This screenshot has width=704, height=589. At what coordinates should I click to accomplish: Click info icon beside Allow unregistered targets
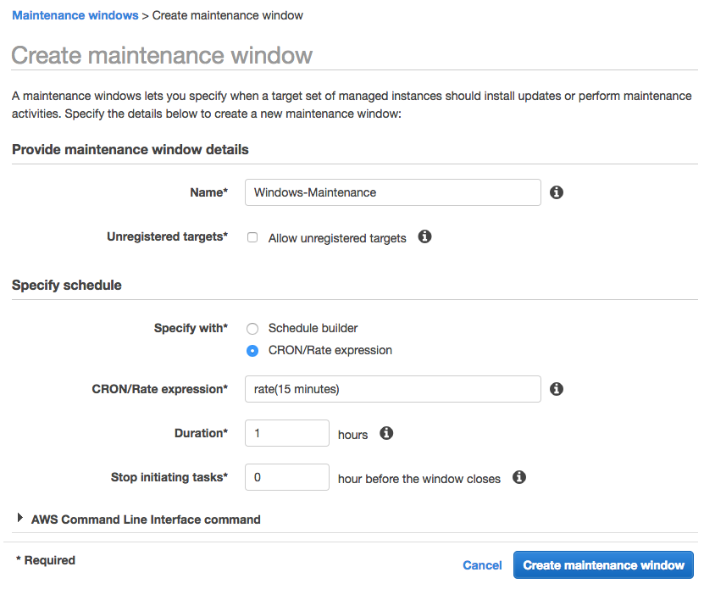(425, 236)
